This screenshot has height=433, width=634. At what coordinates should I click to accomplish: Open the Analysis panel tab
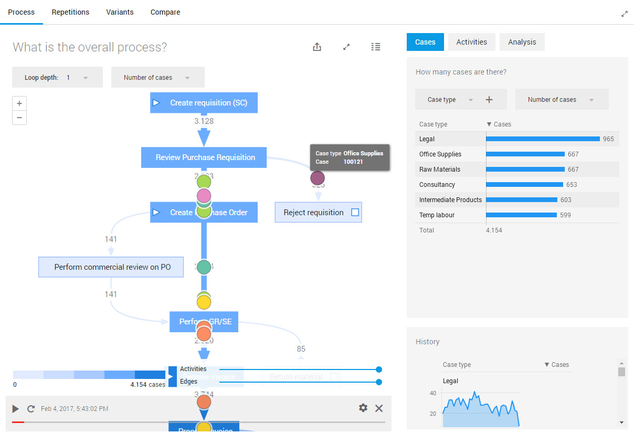point(522,42)
